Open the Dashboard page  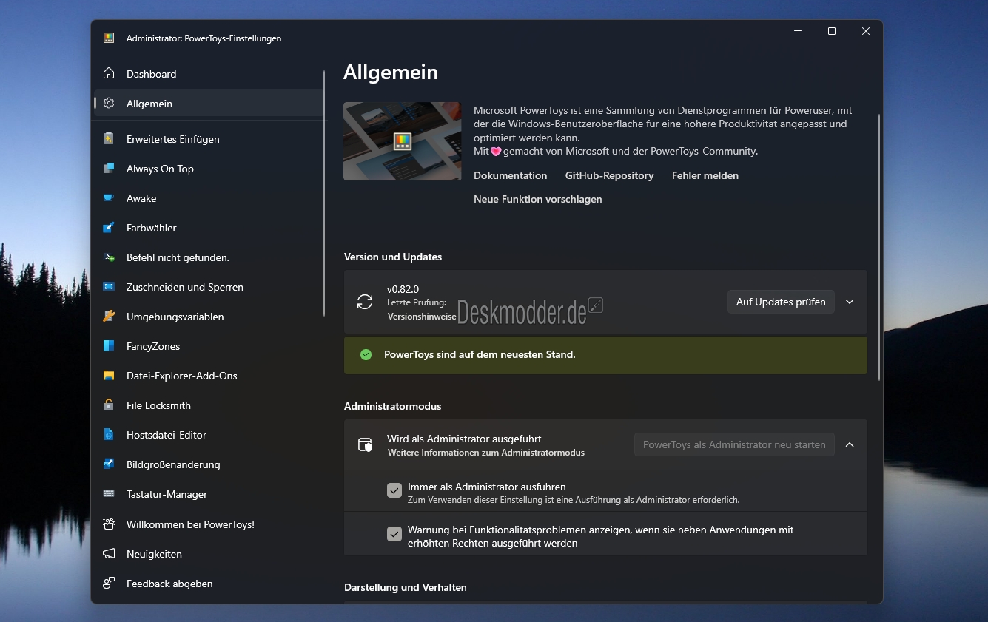[x=209, y=74]
